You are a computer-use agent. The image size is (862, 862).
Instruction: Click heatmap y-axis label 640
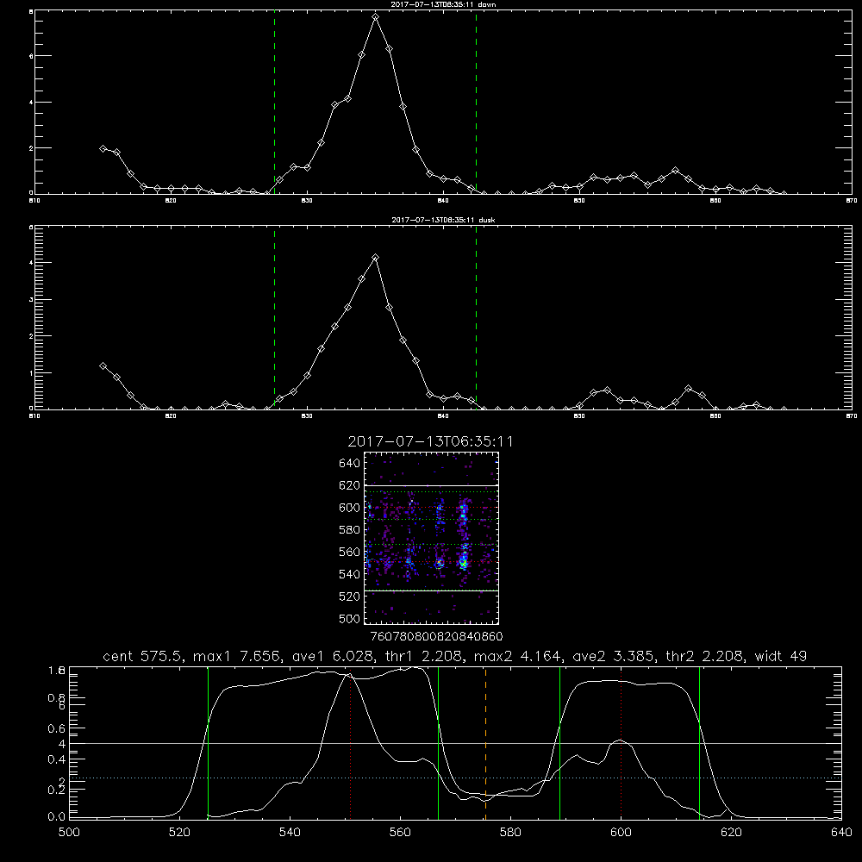click(350, 464)
